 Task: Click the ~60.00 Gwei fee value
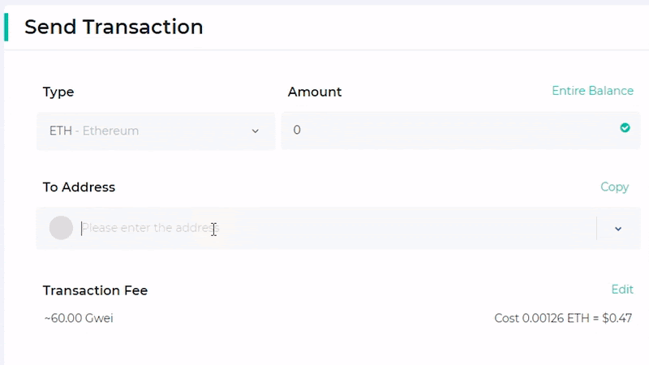79,318
